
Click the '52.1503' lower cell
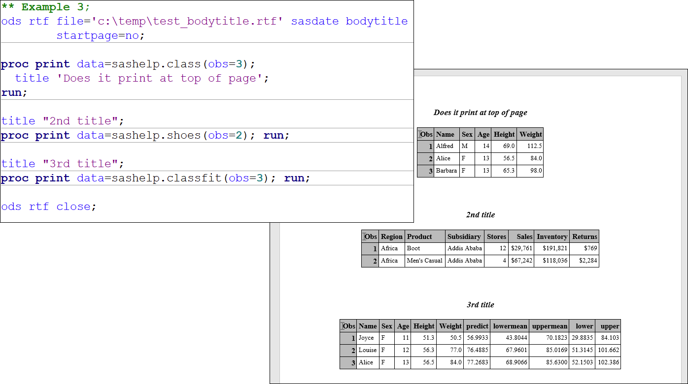coord(583,362)
